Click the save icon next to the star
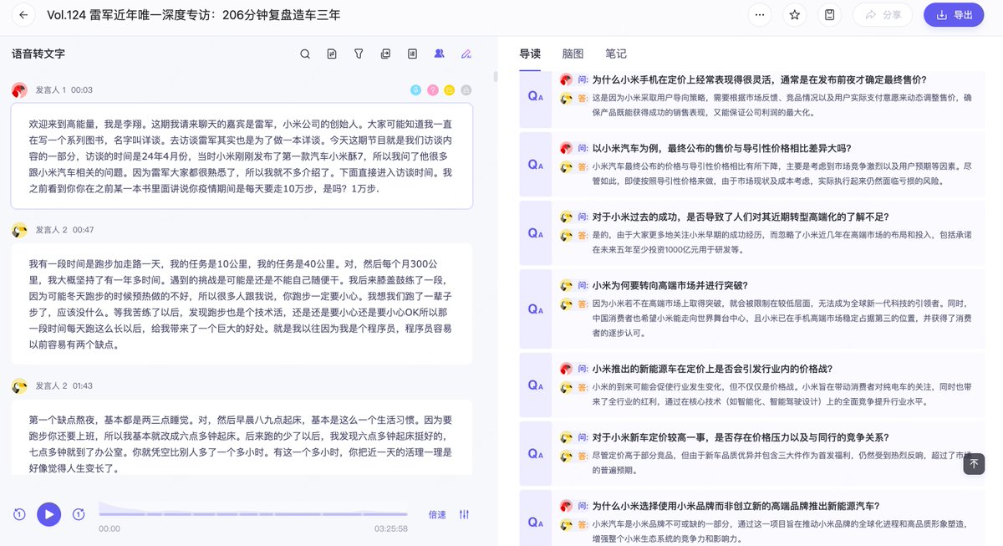 pos(829,15)
